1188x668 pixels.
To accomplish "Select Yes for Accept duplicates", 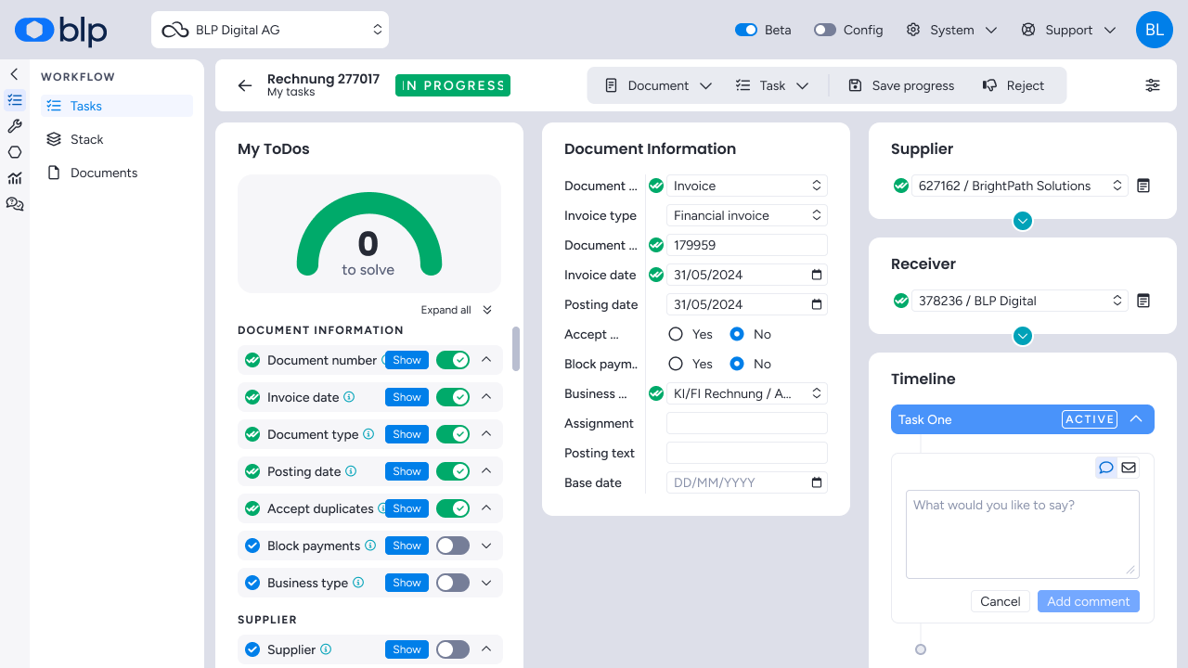I will 676,334.
